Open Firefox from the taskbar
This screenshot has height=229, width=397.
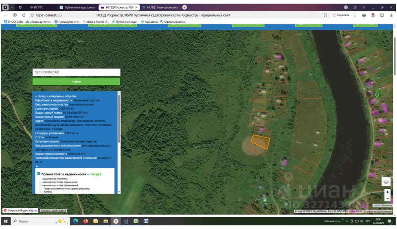tap(86, 221)
